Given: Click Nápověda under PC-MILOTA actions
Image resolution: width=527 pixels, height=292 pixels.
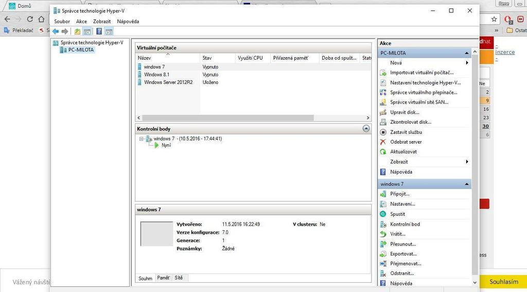Looking at the screenshot, I should click(401, 172).
